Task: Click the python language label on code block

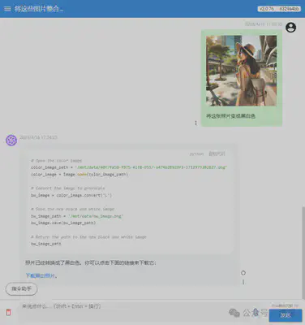Action: coord(196,154)
